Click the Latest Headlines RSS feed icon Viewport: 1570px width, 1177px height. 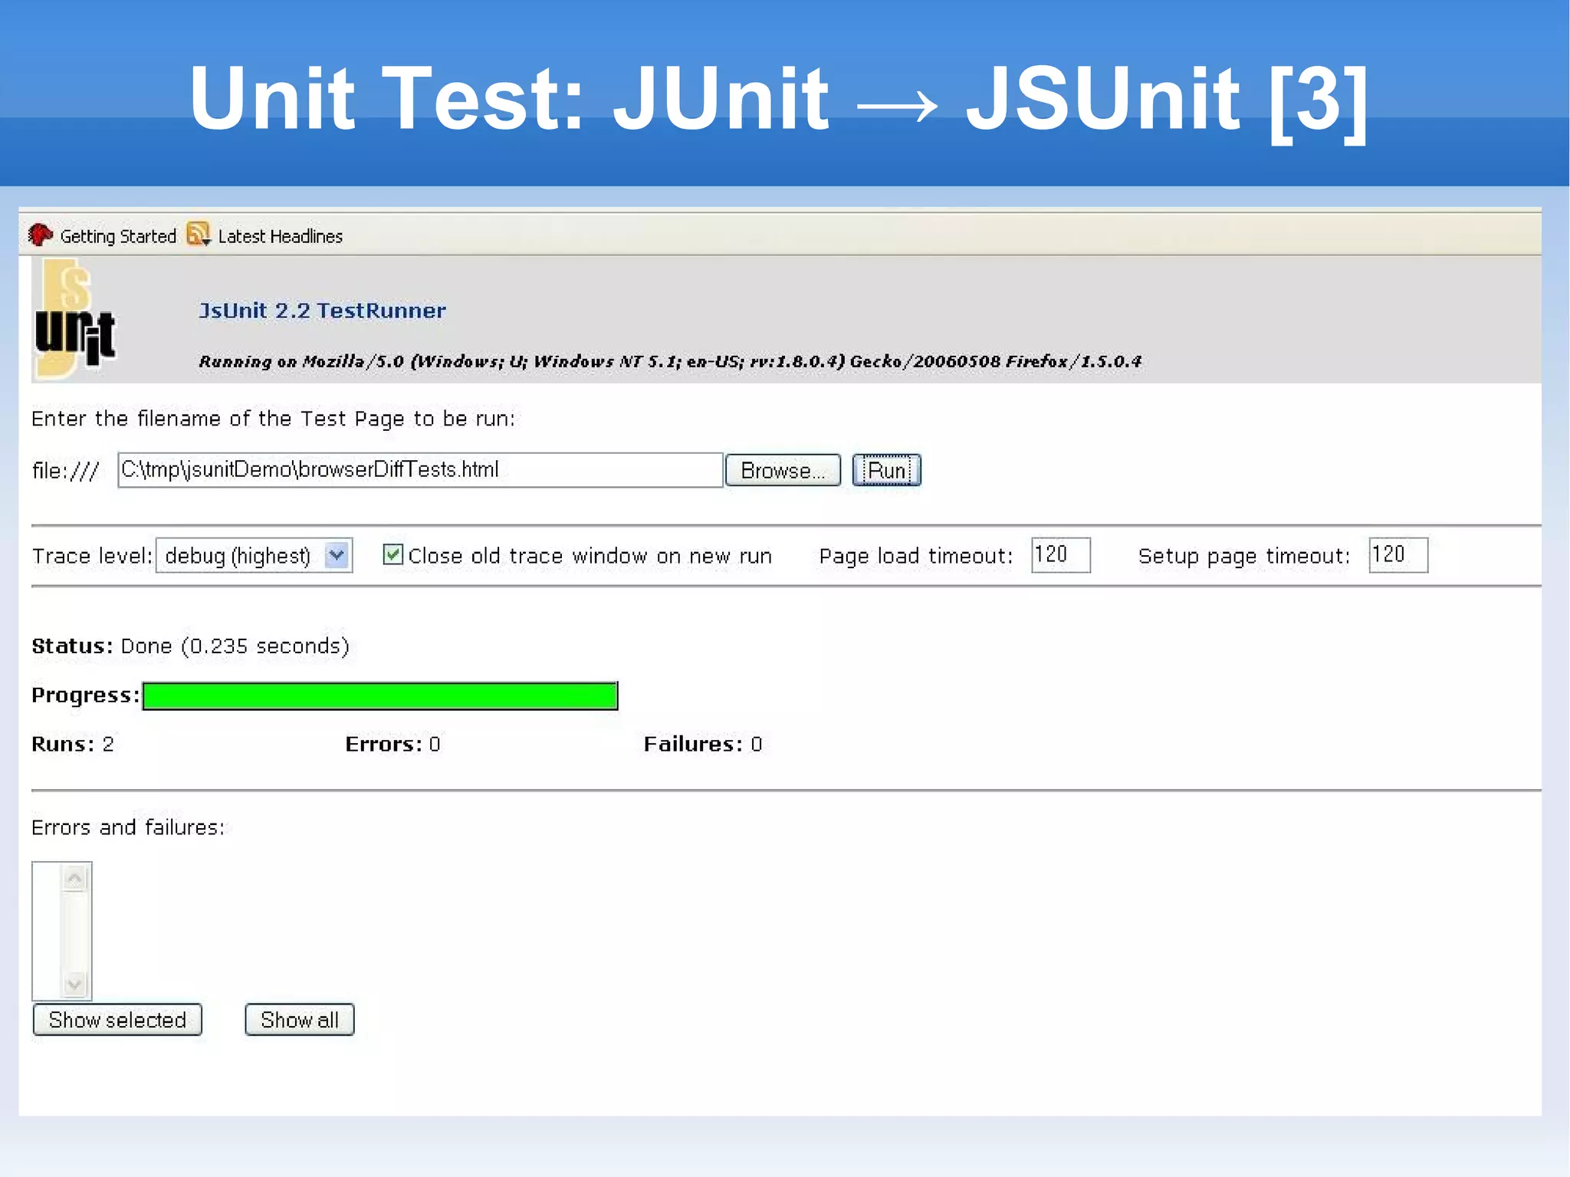point(199,234)
